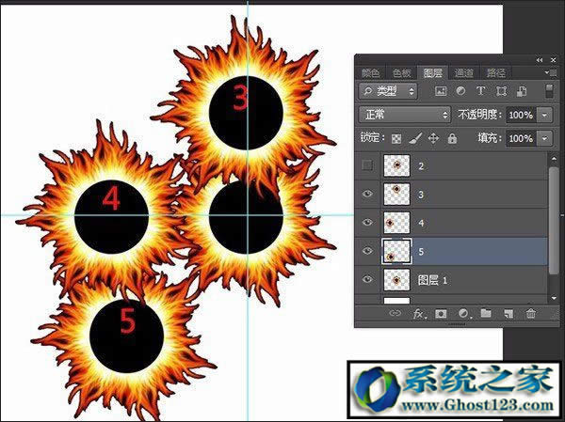Switch to the 色板 tab
The image size is (565, 422).
tap(402, 73)
